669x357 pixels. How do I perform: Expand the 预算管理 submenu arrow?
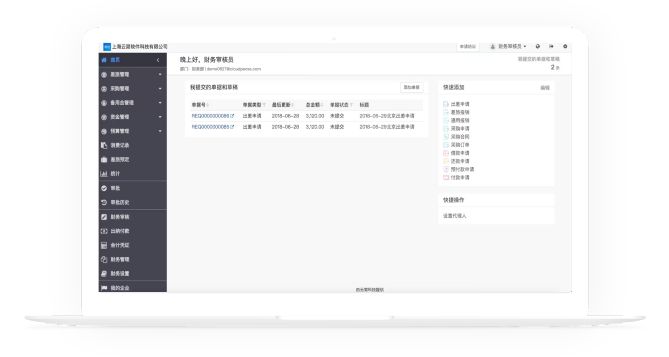(160, 131)
